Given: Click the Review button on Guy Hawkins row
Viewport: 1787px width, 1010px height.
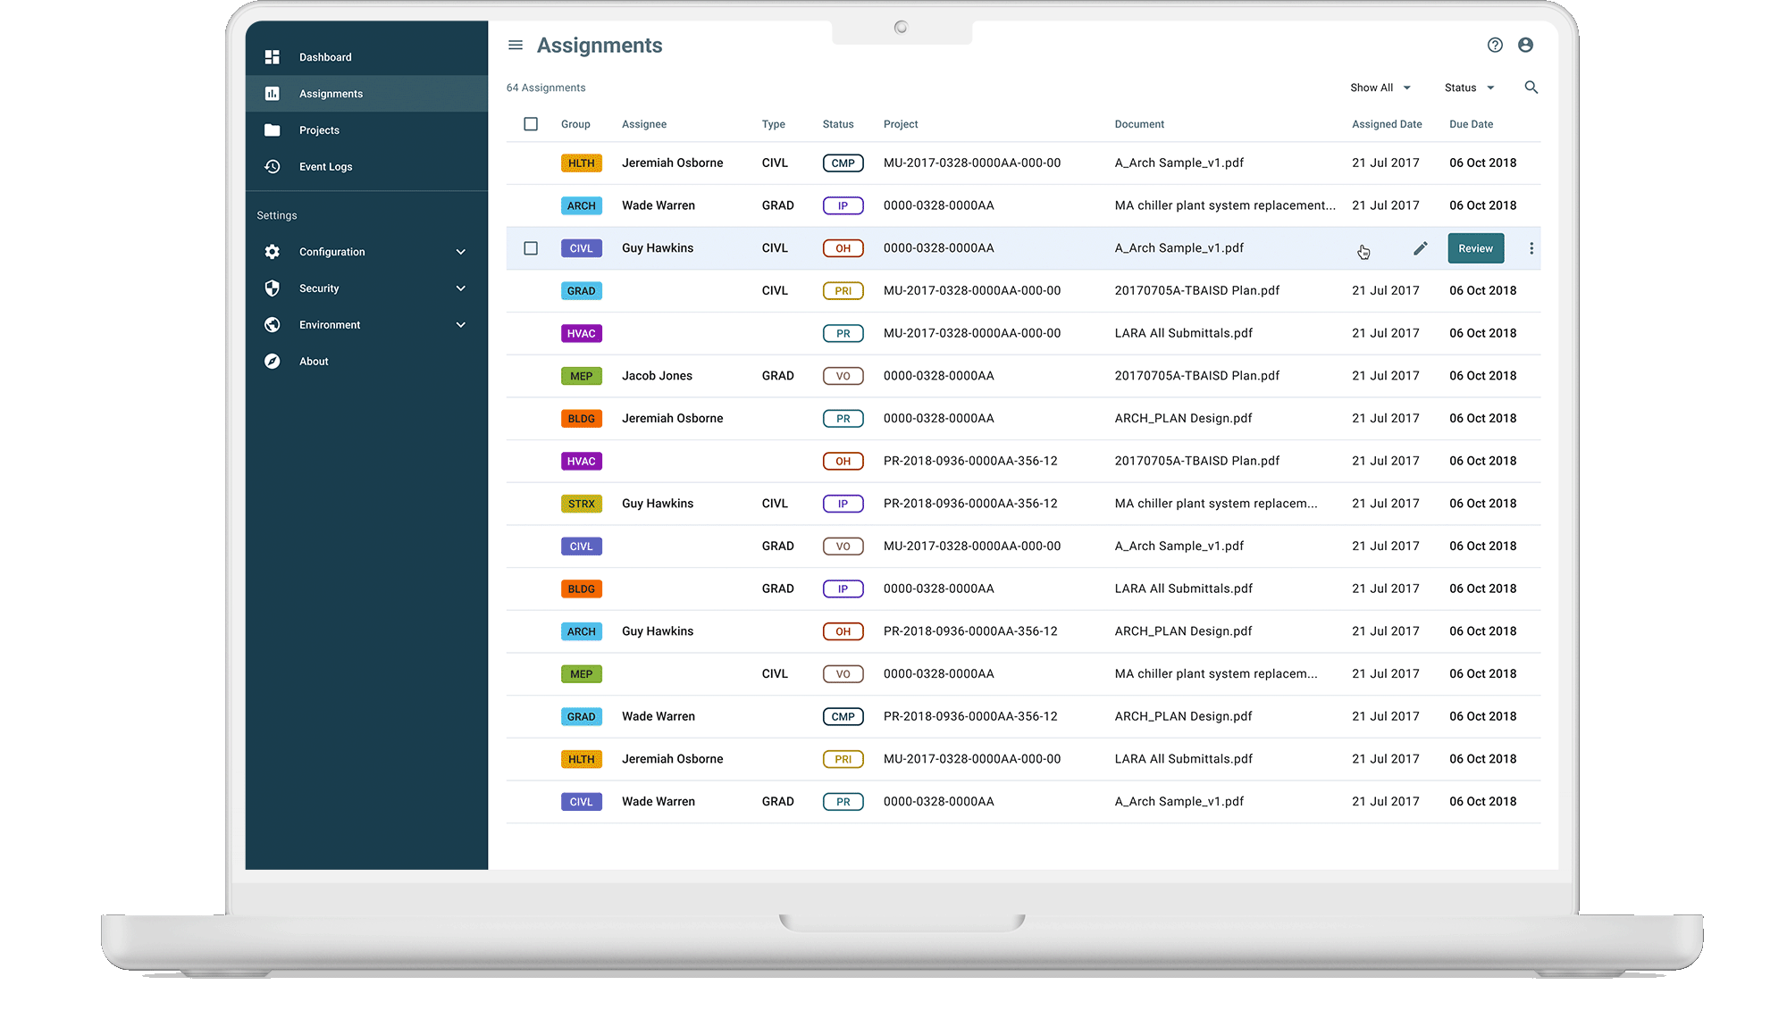Looking at the screenshot, I should tap(1474, 246).
